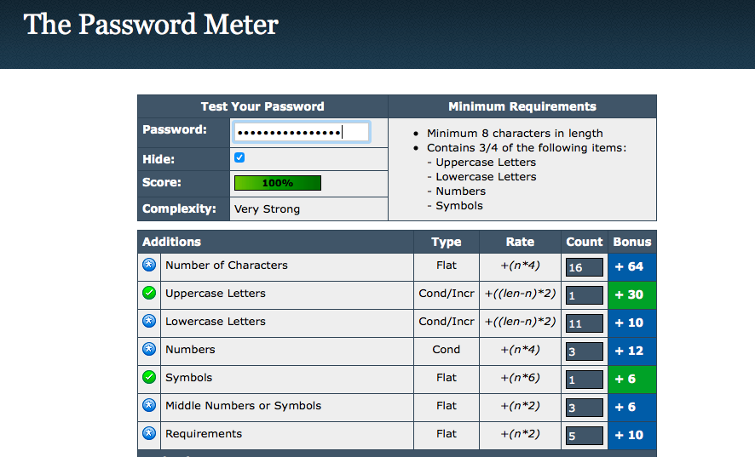The image size is (755, 457).
Task: Click the blue icon beside Lowercase Letters
Action: coord(149,321)
